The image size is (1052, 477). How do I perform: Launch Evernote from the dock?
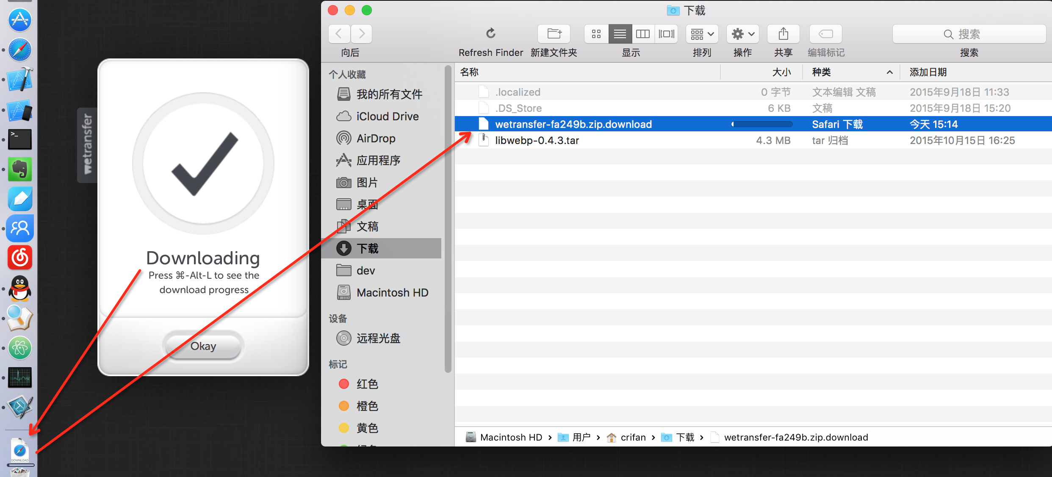tap(20, 169)
